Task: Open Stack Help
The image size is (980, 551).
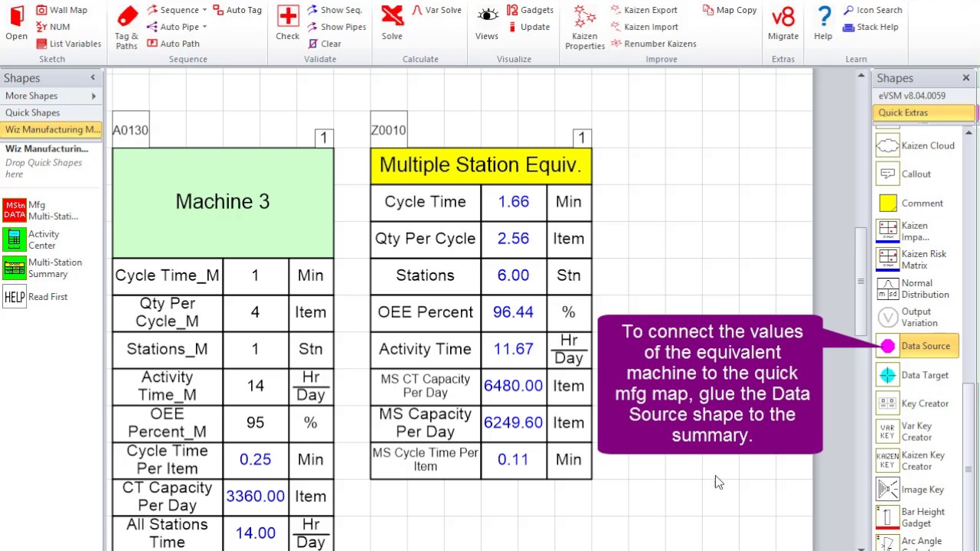Action: (871, 27)
